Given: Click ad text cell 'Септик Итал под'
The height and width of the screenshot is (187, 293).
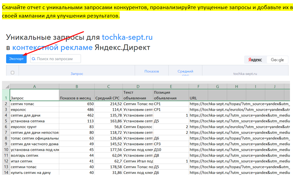Looking at the screenshot, I should click(138, 161).
